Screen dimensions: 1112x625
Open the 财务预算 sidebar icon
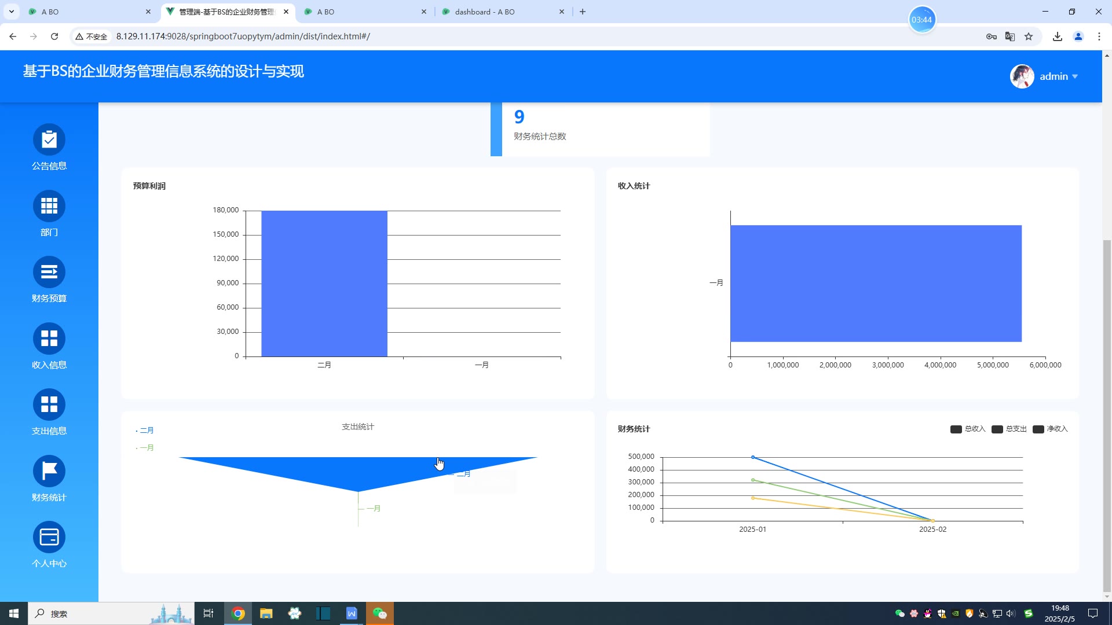tap(49, 272)
